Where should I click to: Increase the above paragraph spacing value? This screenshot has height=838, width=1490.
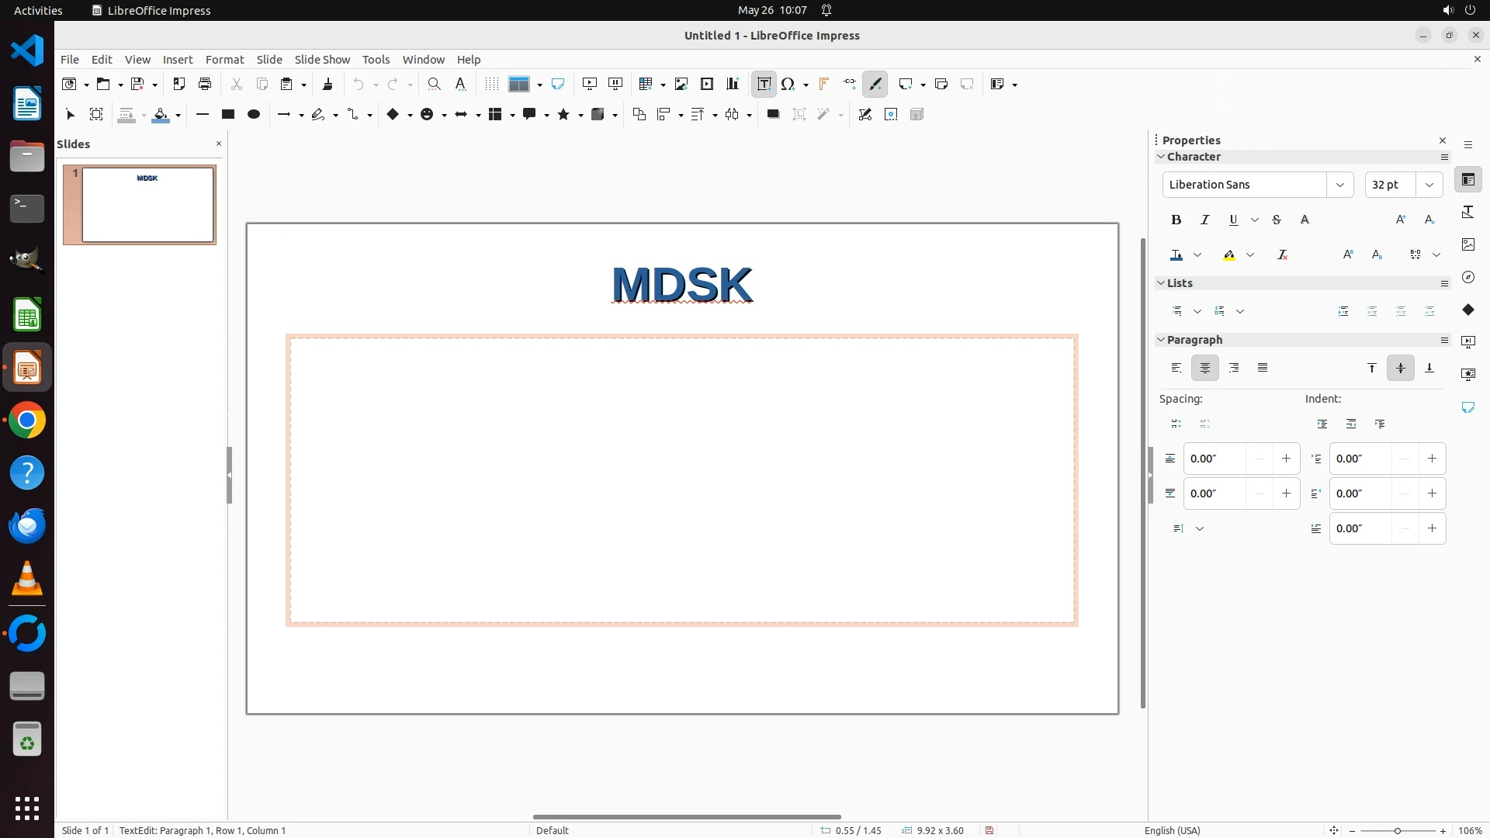click(x=1286, y=459)
